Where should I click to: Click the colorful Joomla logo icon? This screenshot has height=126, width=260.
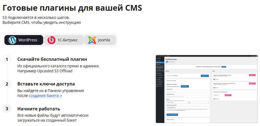pos(92,40)
